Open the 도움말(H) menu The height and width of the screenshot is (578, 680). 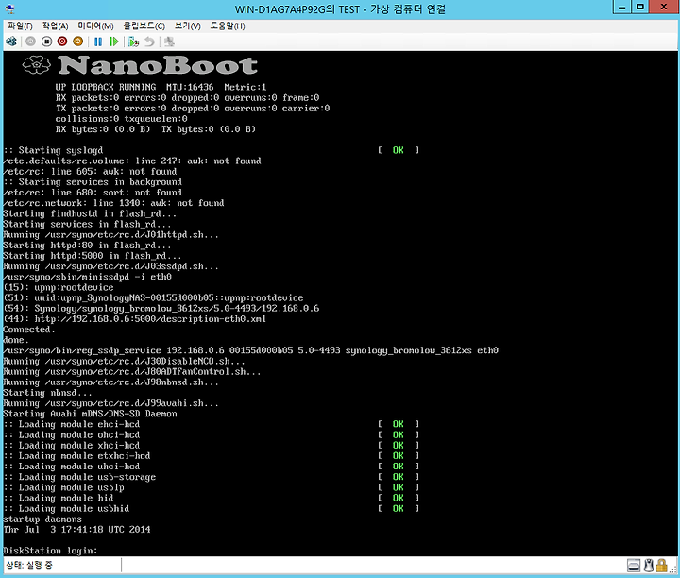coord(228,26)
